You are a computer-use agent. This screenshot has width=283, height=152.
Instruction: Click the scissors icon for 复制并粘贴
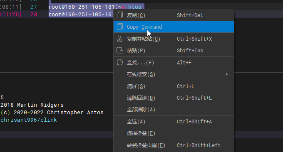(x=119, y=39)
